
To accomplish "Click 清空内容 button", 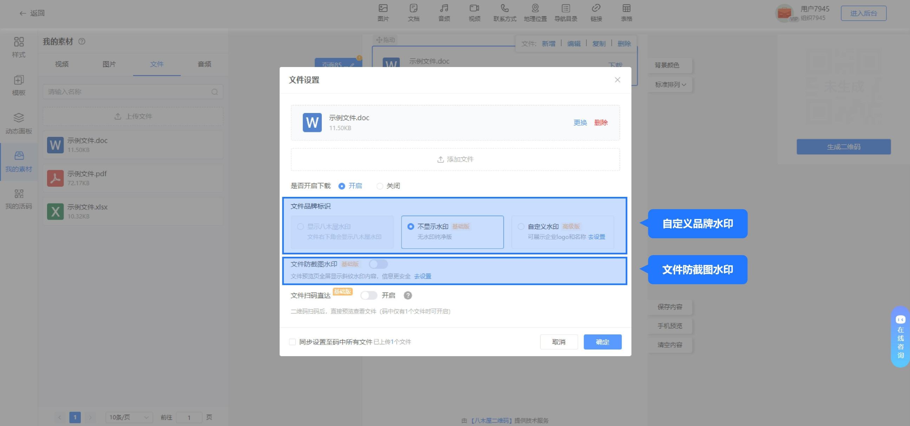I will tap(670, 345).
